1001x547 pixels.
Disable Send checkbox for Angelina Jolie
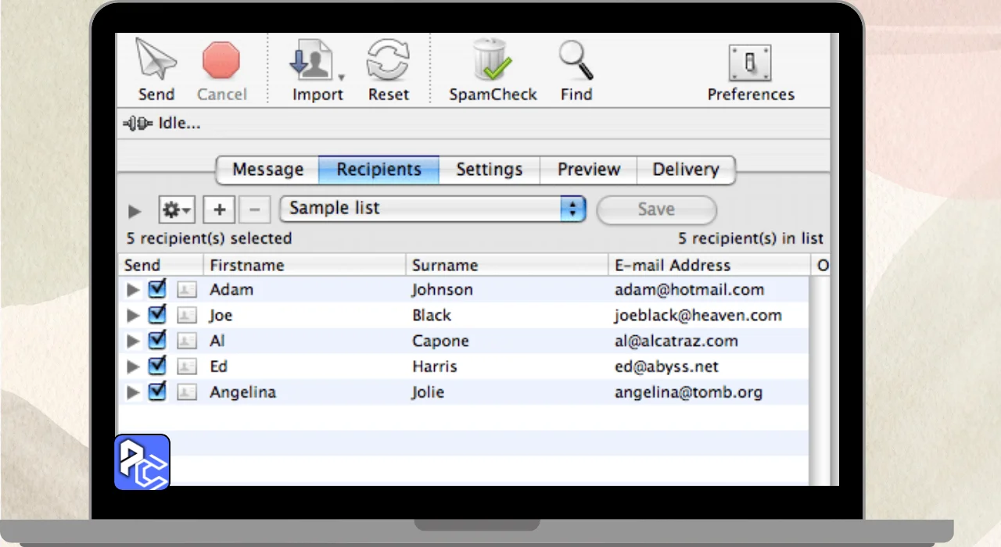(157, 392)
